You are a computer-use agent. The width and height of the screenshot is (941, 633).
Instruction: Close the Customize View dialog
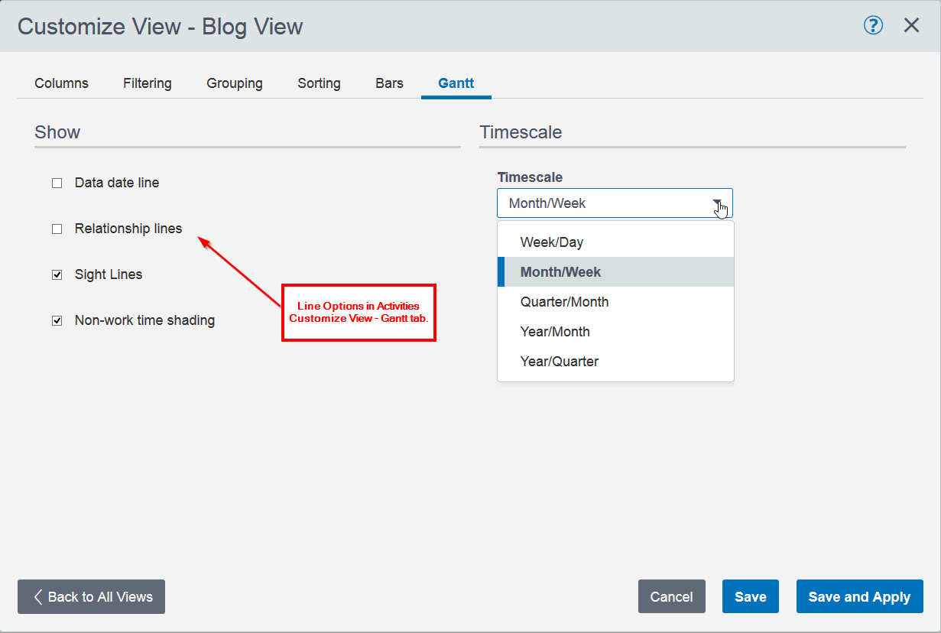911,26
